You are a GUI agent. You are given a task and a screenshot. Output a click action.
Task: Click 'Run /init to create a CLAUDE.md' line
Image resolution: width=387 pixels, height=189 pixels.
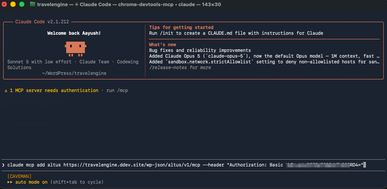[x=236, y=33]
